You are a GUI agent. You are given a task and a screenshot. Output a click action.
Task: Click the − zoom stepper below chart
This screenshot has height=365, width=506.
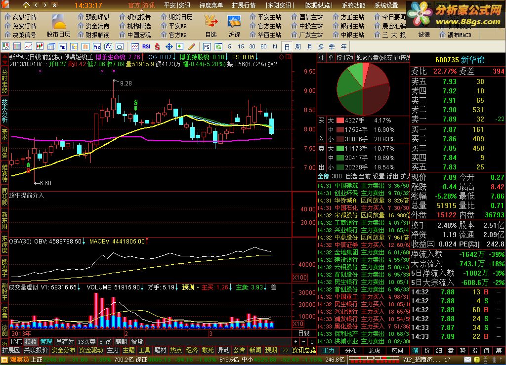coord(304,341)
